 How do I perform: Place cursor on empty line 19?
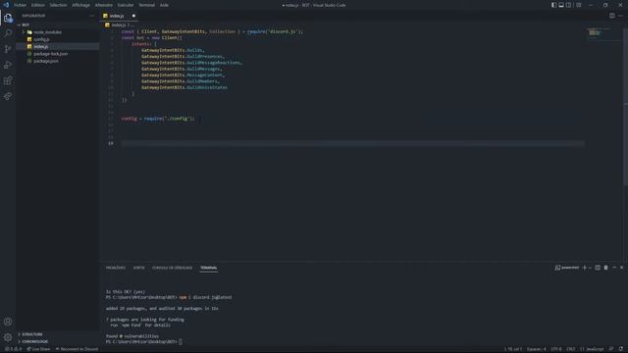pos(352,143)
